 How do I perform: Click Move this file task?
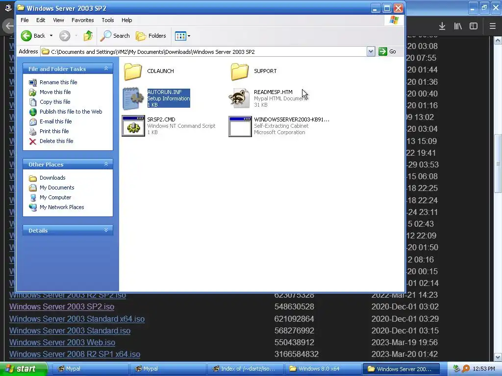pos(55,92)
